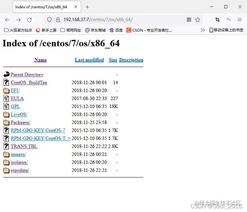Open the RPM-GPG-KEY-CentOS-T..> file link

(41, 138)
